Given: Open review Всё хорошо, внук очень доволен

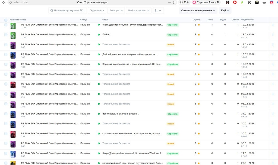Looking at the screenshot, I should point(120,114).
